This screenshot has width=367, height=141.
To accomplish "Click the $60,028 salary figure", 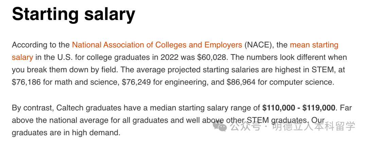I will (211, 57).
